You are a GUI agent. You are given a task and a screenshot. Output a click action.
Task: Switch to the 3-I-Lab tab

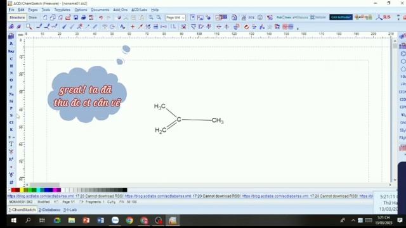(x=70, y=210)
